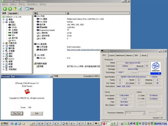Expand the 效能測試 benchmark tree node
The image size is (168, 126).
tap(3, 69)
